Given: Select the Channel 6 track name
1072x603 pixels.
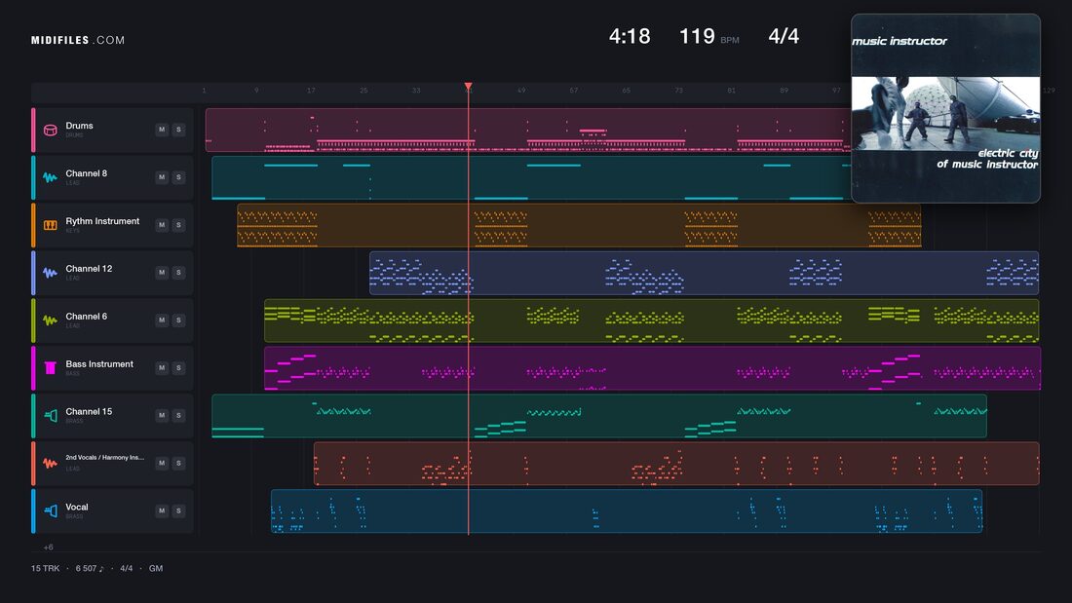Looking at the screenshot, I should point(86,317).
